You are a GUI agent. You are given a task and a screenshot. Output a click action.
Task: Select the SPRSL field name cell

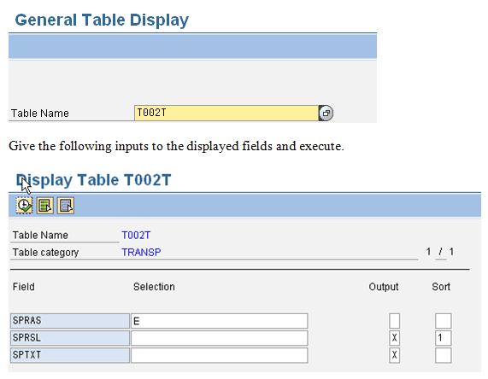point(70,338)
